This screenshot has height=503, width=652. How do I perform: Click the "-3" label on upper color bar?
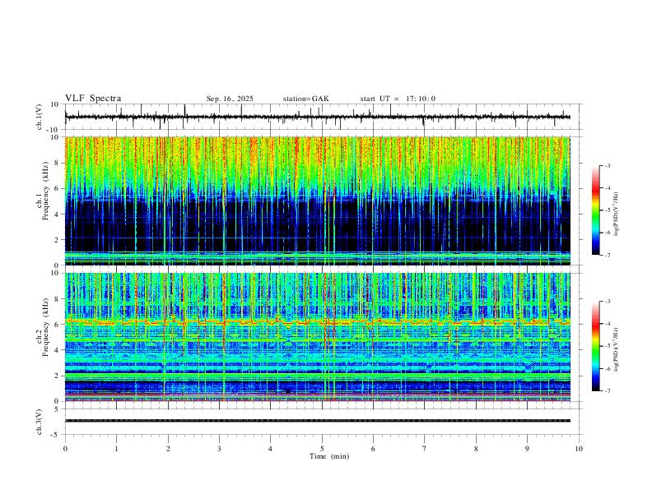click(x=607, y=165)
